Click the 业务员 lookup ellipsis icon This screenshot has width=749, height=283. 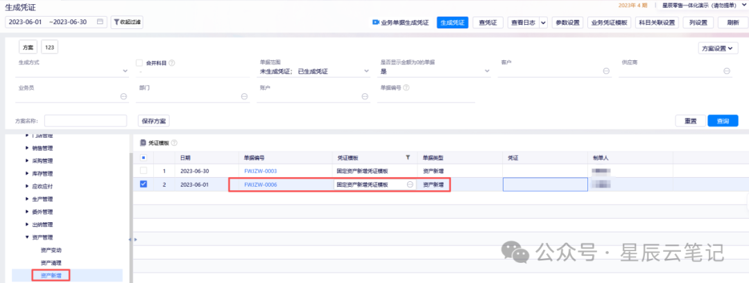(x=123, y=96)
